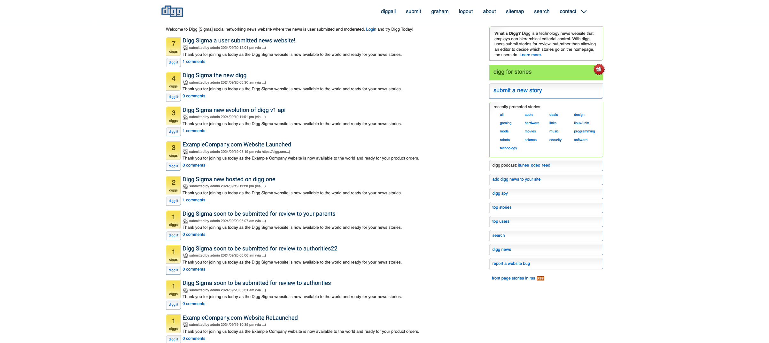Click the avatar icon on the top story
This screenshot has width=769, height=343.
pyautogui.click(x=186, y=48)
